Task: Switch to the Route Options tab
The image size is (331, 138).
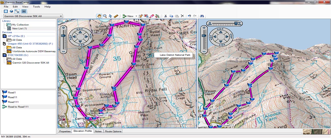Action: click(113, 131)
